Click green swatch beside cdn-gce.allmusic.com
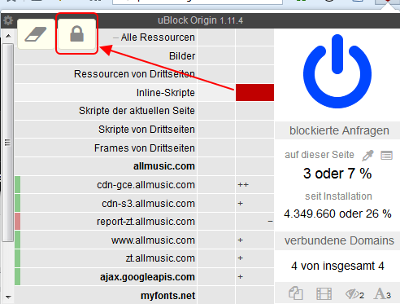 tap(18, 185)
